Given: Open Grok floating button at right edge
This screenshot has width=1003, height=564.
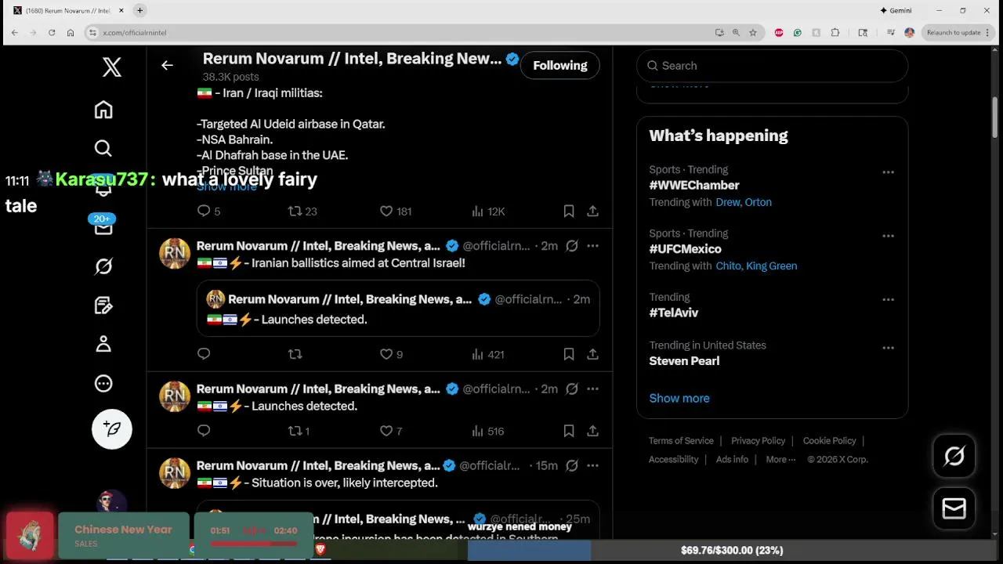Looking at the screenshot, I should click(x=954, y=456).
